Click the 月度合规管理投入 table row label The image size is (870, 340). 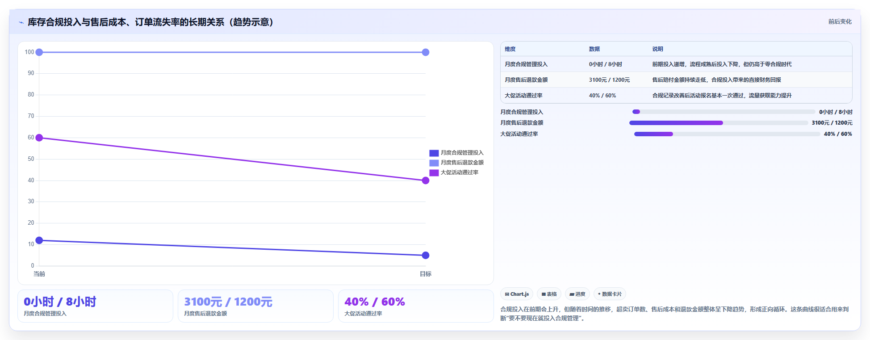[x=526, y=64]
